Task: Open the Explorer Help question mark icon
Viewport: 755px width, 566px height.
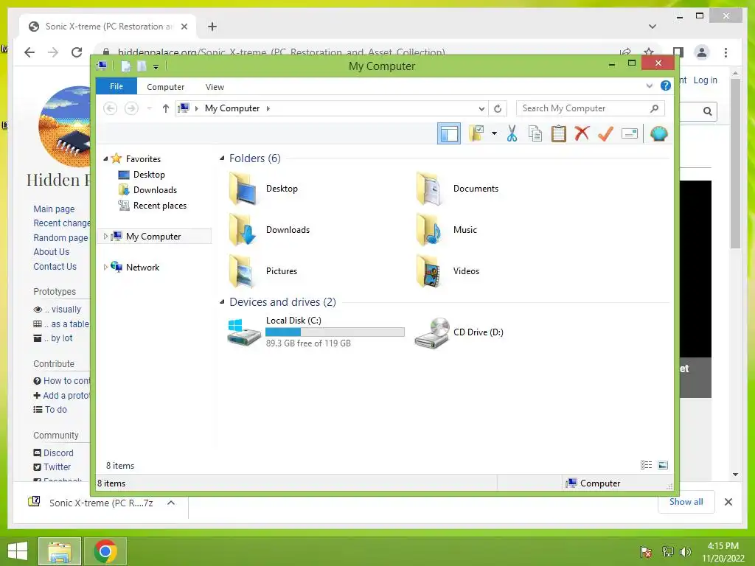Action: point(666,85)
